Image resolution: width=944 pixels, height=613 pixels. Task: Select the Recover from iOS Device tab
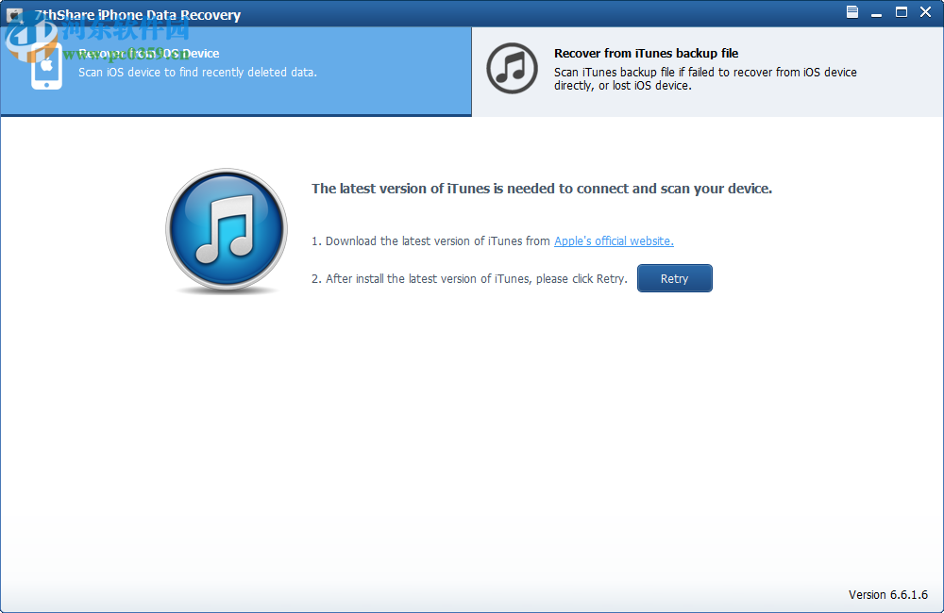coord(236,71)
